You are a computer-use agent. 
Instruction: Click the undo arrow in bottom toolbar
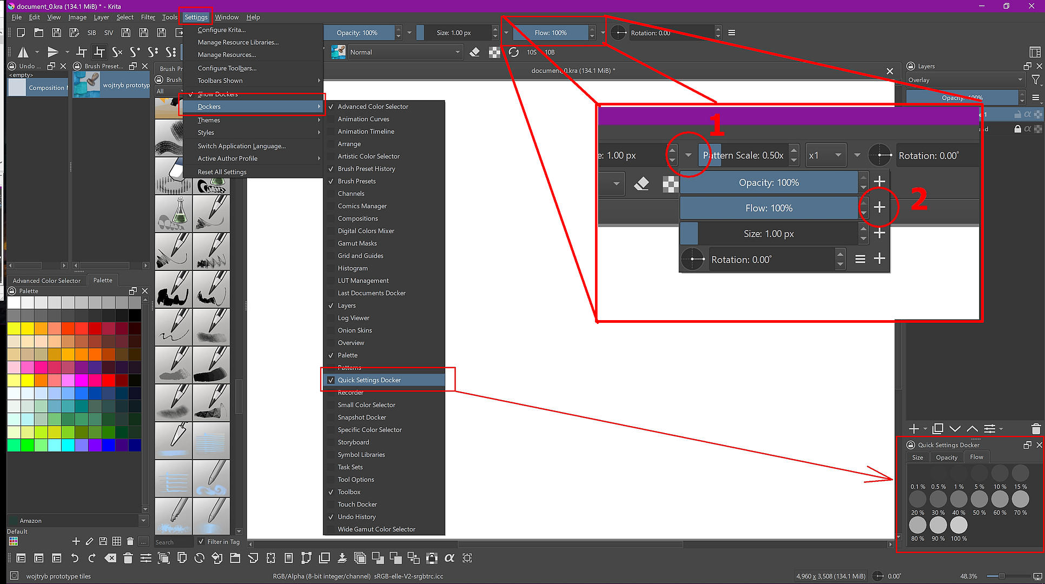tap(75, 558)
